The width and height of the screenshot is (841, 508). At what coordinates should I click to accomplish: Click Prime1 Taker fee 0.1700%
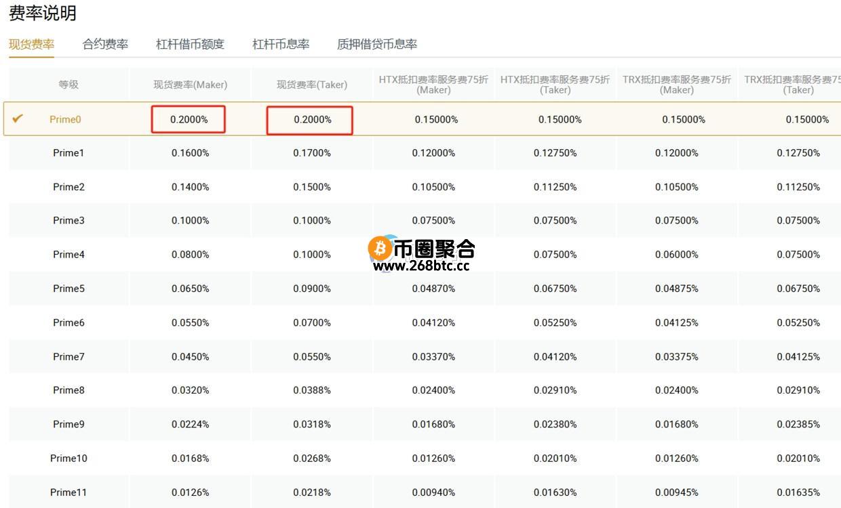(x=312, y=153)
